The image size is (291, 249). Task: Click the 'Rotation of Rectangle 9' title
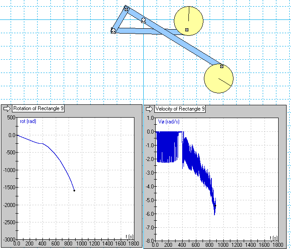tap(38, 108)
